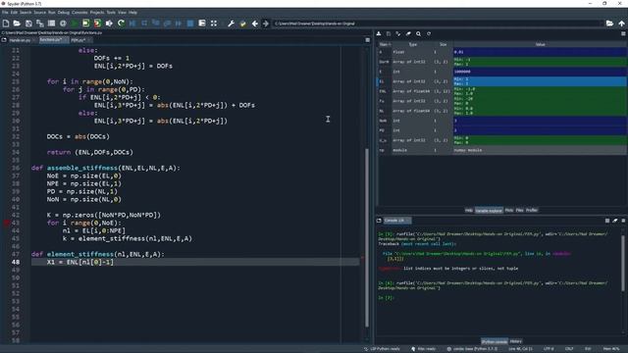
Task: Open the Edit menu
Action: tap(14, 13)
